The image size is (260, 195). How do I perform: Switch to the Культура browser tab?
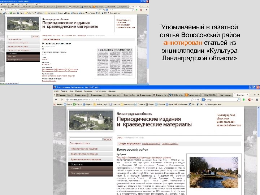coord(128,95)
